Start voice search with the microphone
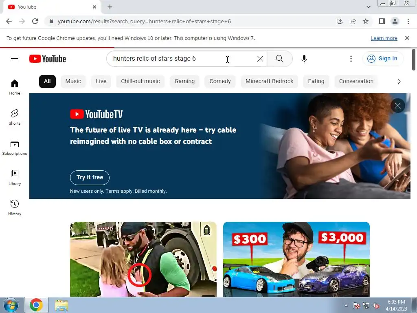 tap(304, 59)
